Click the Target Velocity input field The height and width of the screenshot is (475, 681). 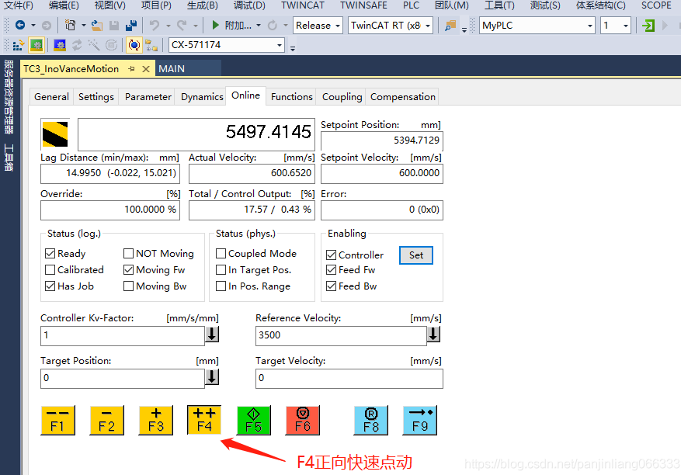tap(349, 378)
